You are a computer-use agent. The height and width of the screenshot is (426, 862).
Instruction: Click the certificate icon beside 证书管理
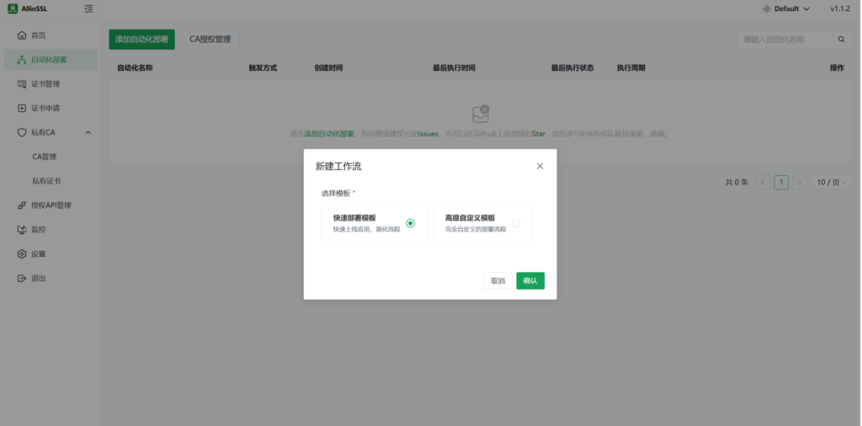(22, 84)
